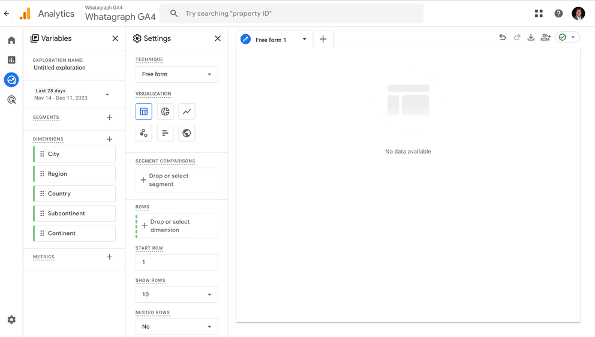This screenshot has height=337, width=595.
Task: Select the Bar chart visualization
Action: pyautogui.click(x=165, y=133)
